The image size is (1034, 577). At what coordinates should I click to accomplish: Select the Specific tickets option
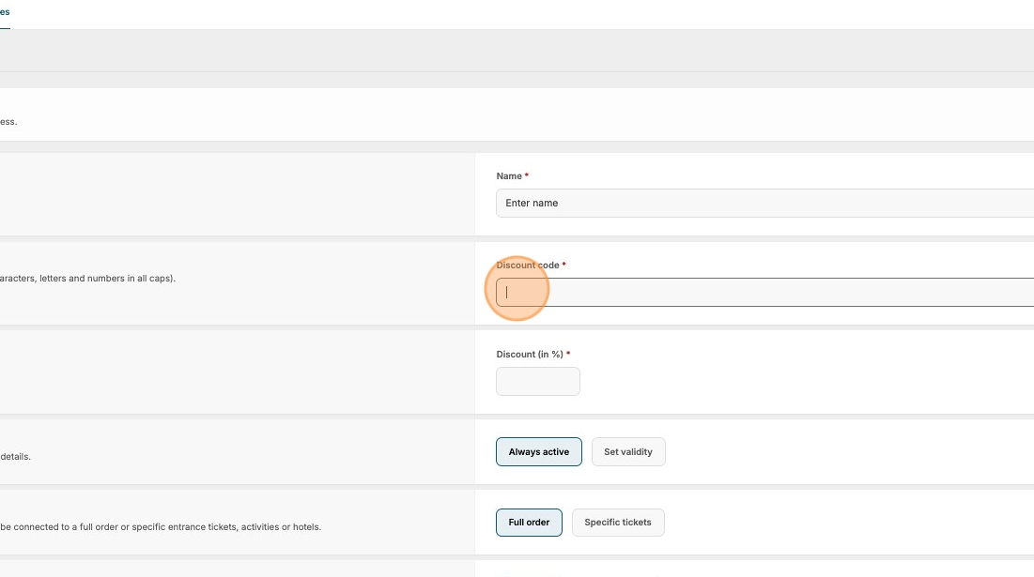618,523
